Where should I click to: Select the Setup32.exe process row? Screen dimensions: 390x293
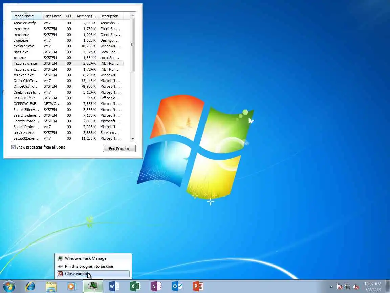click(x=67, y=138)
